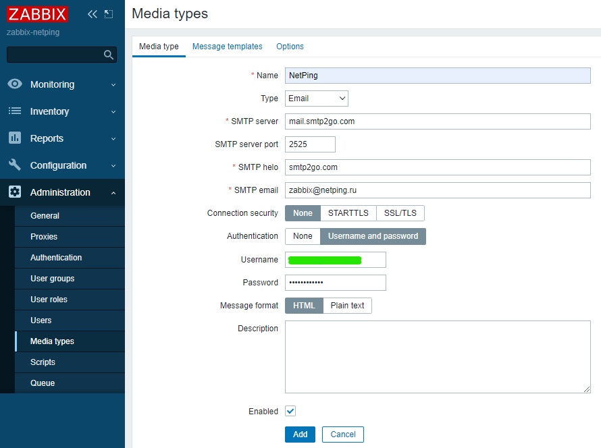Click the Monitoring eye icon

point(15,84)
